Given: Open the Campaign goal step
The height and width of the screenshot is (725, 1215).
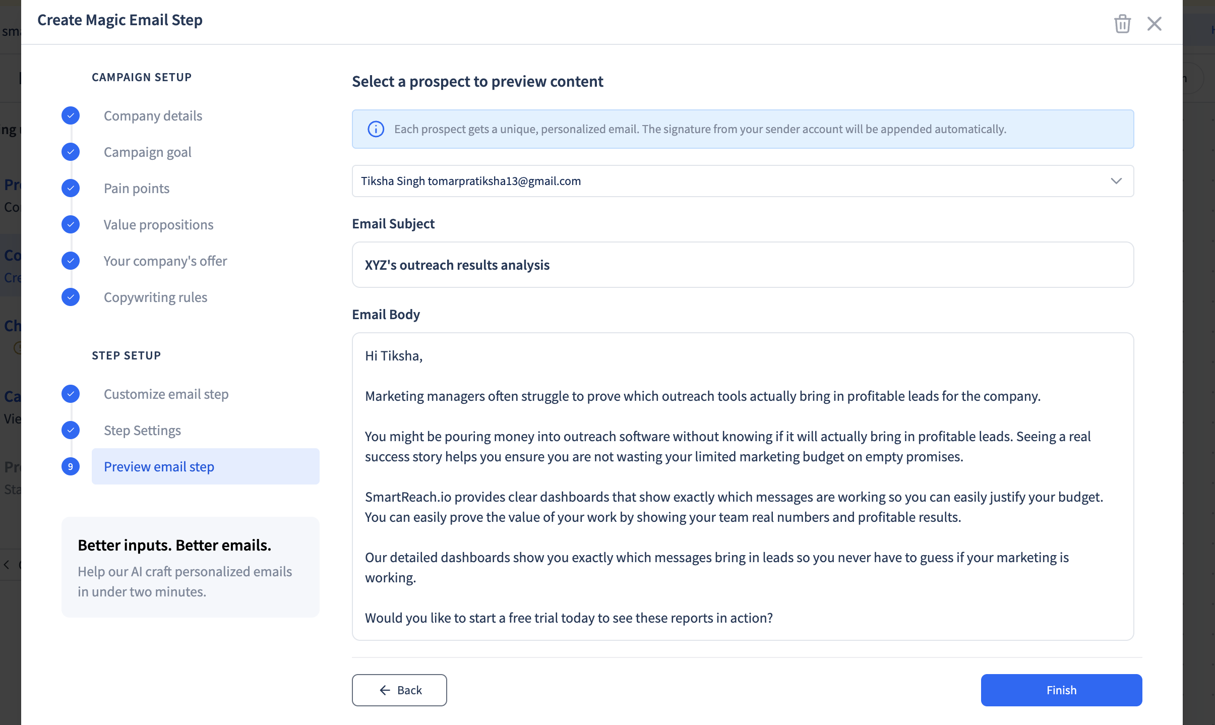Looking at the screenshot, I should point(147,152).
